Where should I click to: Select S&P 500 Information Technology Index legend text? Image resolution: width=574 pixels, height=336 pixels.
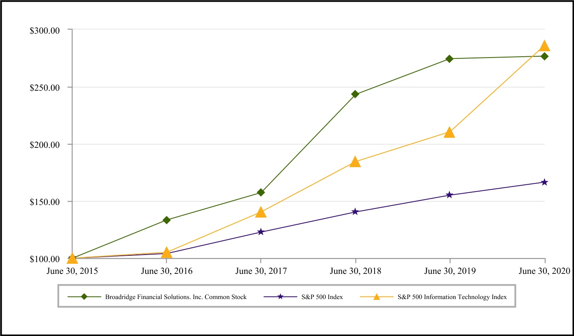coord(452,297)
